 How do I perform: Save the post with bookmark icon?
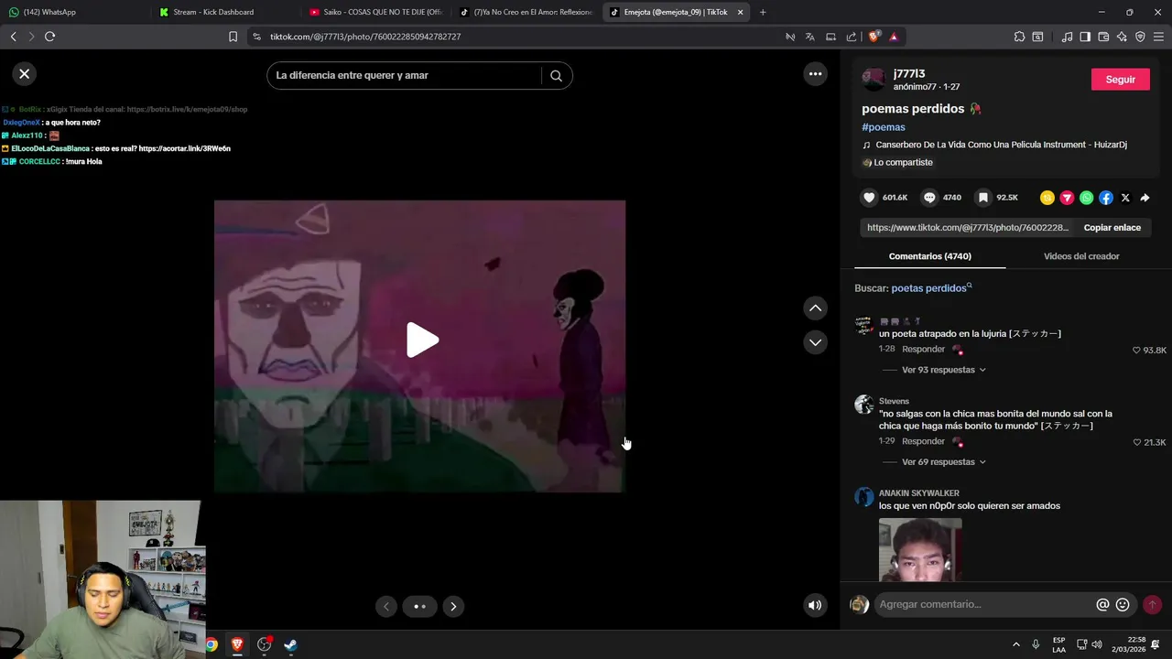(x=982, y=198)
